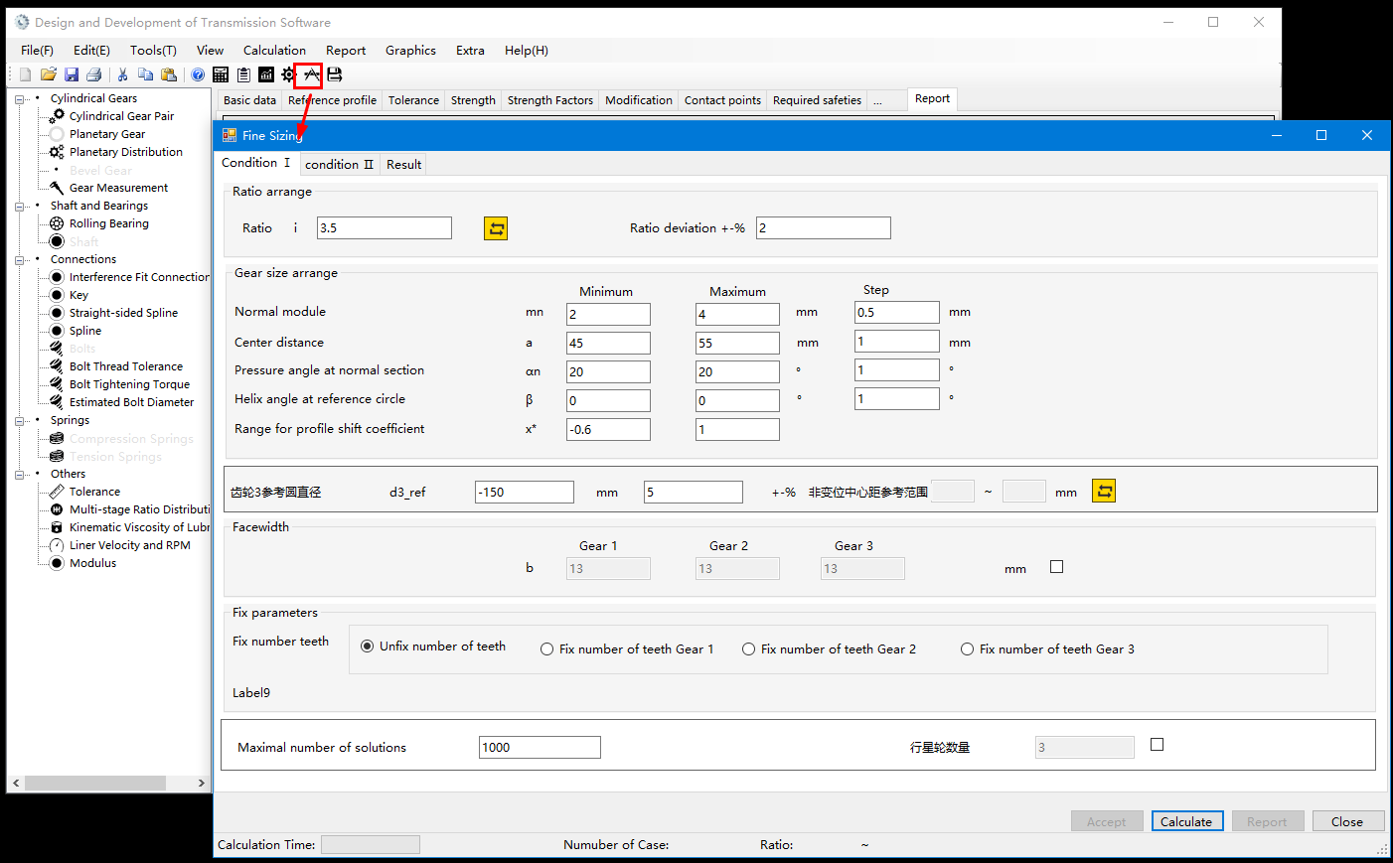
Task: Click the Copy toolbar icon
Action: pos(145,74)
